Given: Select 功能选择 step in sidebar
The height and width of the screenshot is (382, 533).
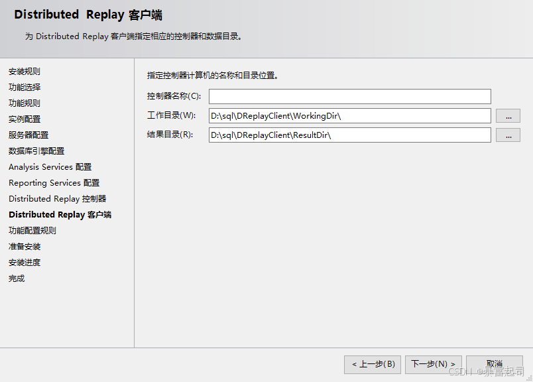Looking at the screenshot, I should [x=25, y=88].
